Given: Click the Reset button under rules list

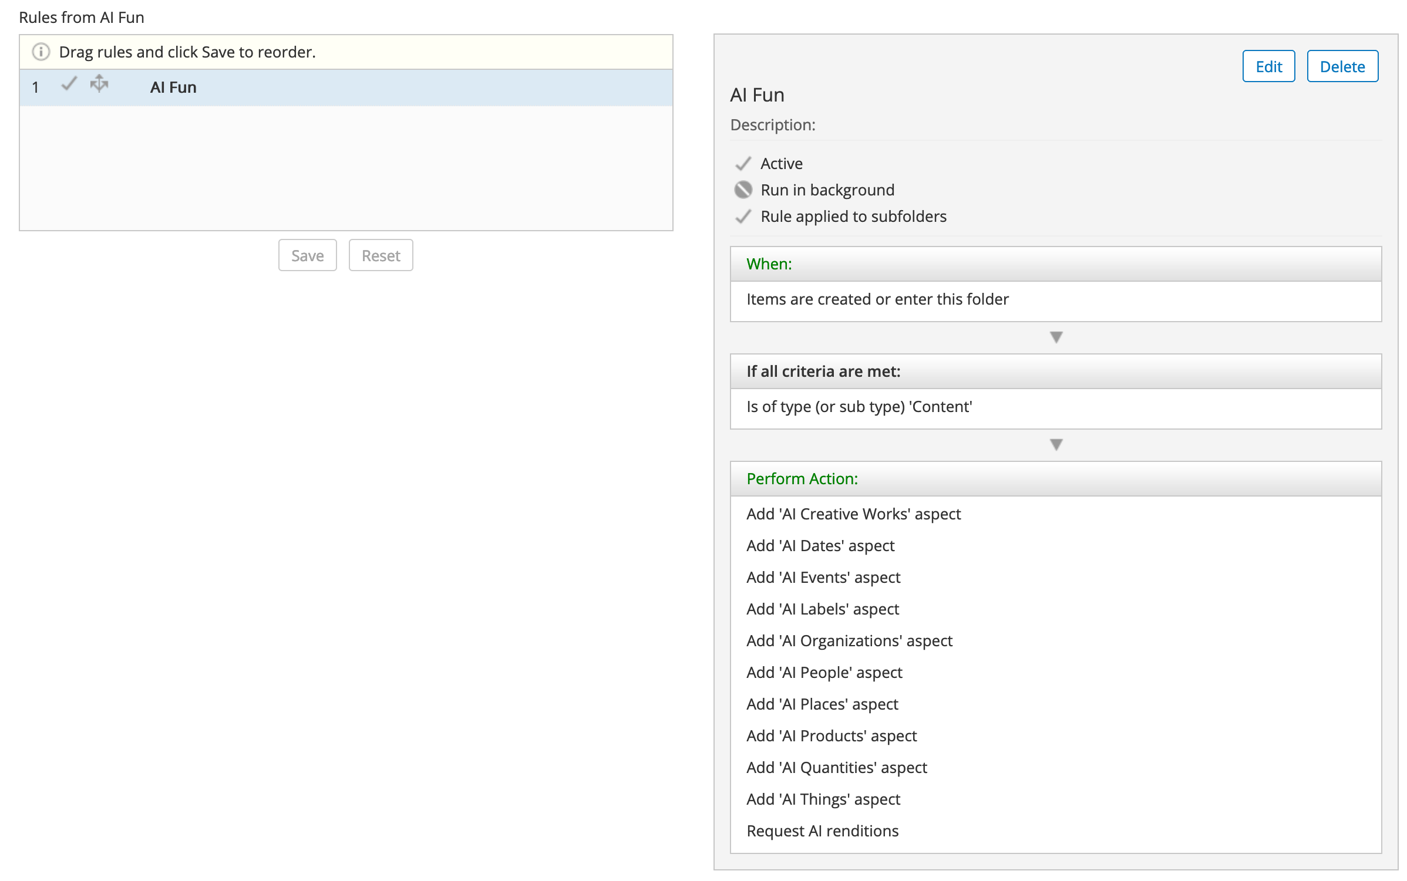Looking at the screenshot, I should point(381,255).
